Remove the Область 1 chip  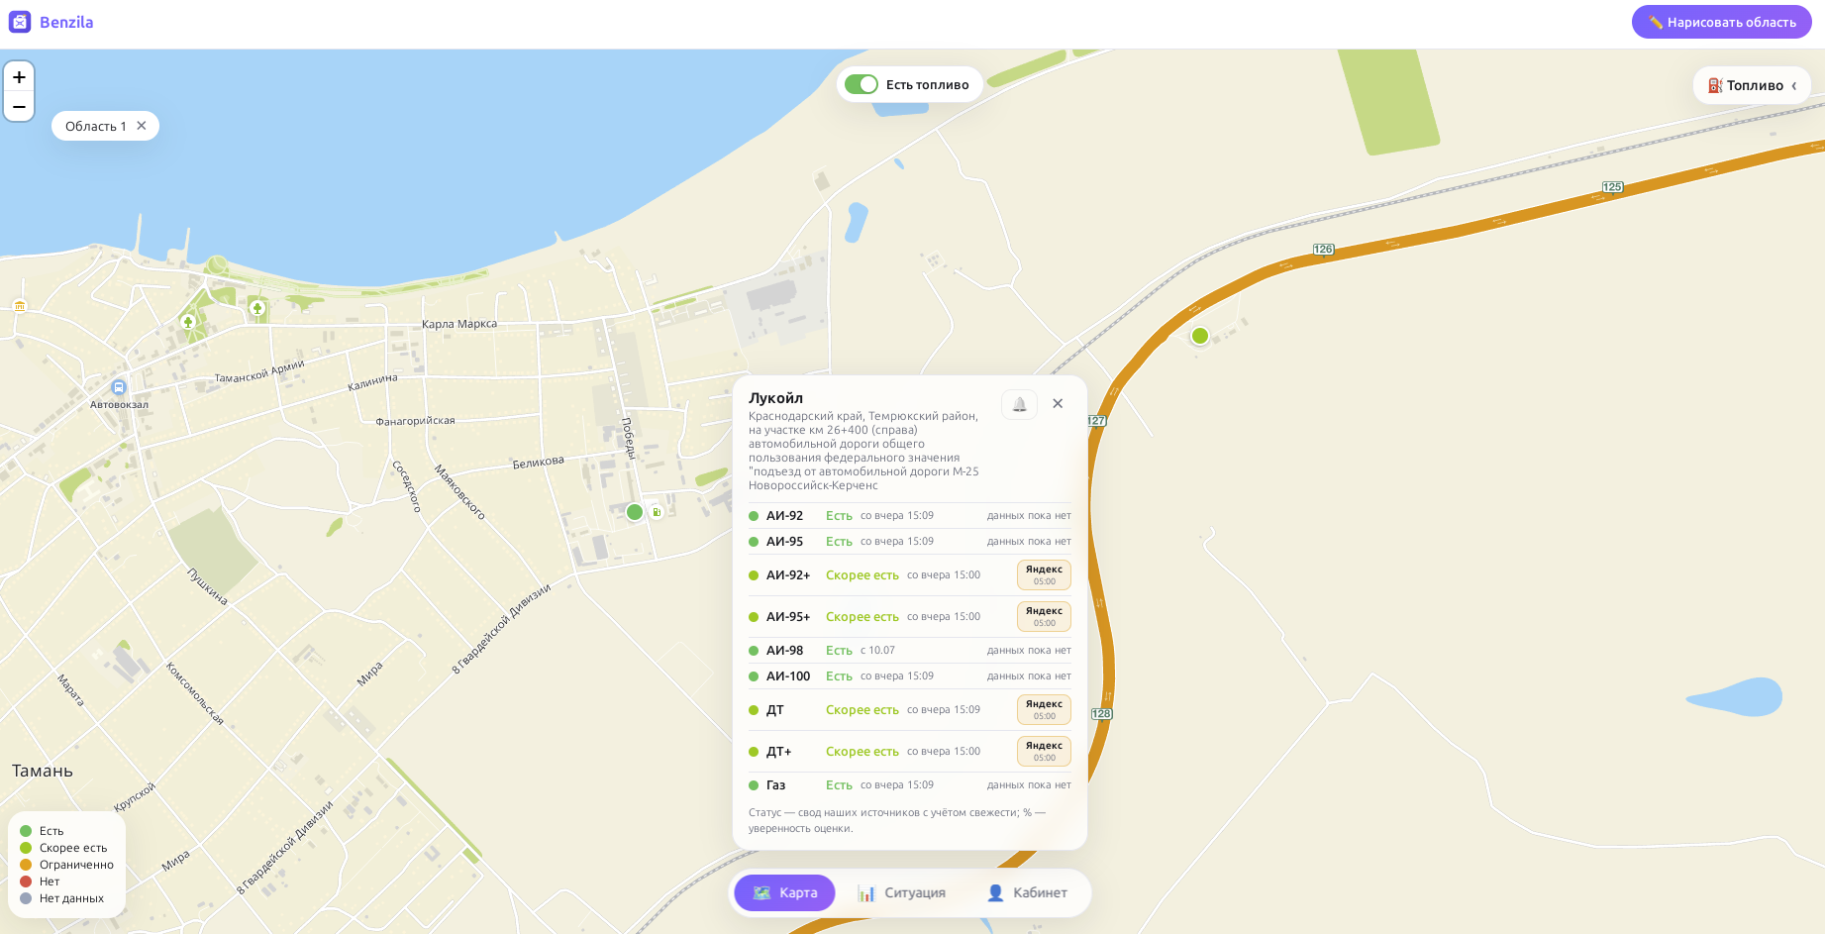tap(142, 126)
